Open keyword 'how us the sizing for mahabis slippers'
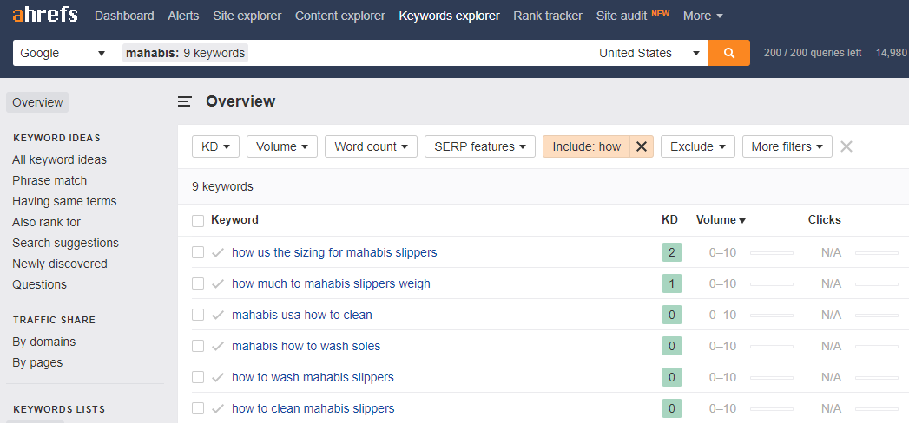This screenshot has height=423, width=909. coord(334,252)
